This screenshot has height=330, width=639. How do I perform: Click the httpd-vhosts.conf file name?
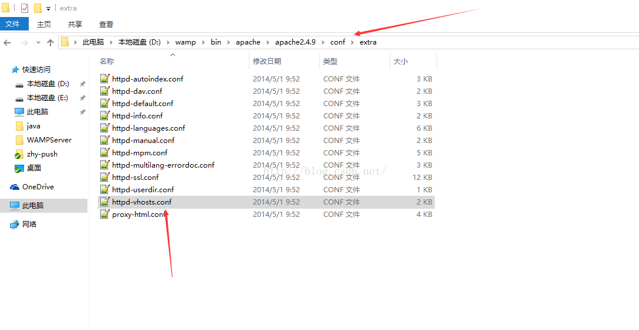[142, 202]
